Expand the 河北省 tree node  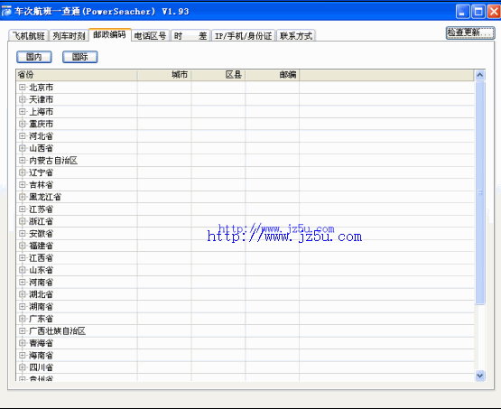pos(22,135)
